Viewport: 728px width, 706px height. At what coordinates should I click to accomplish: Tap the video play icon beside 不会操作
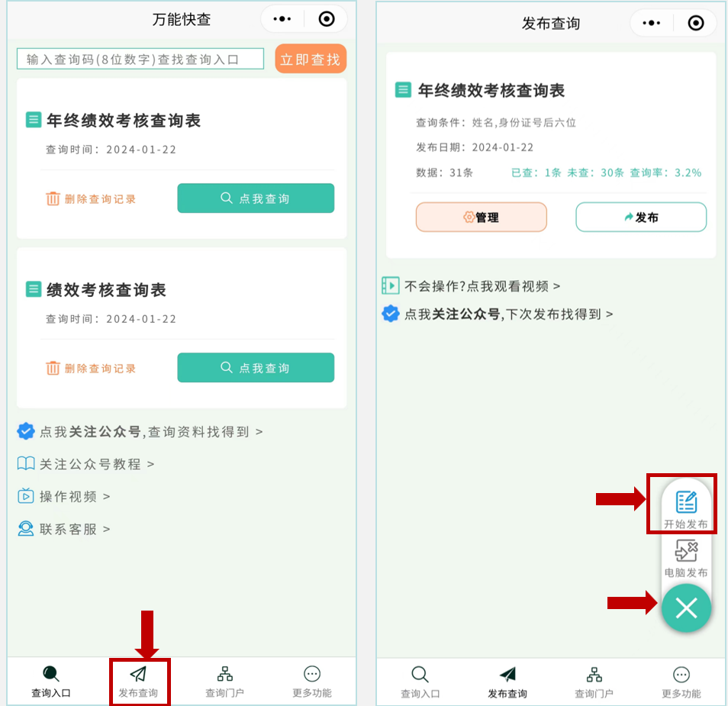(391, 285)
